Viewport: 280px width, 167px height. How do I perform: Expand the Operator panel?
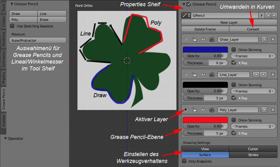(5, 139)
